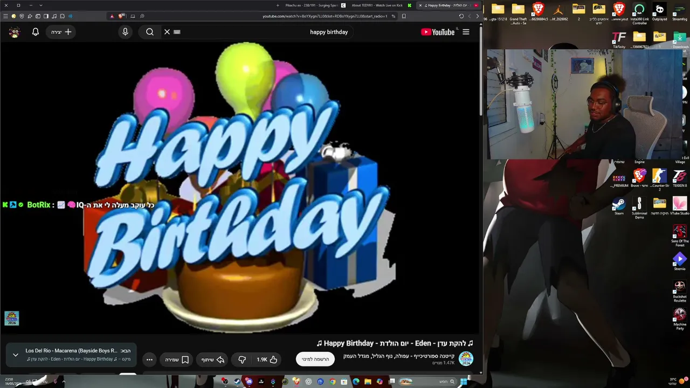The height and width of the screenshot is (388, 690).
Task: Click the youtube.com address bar URL
Action: 325,16
